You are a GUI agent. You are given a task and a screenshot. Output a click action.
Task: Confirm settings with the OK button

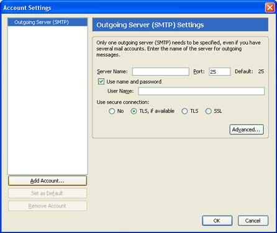pyautogui.click(x=217, y=221)
